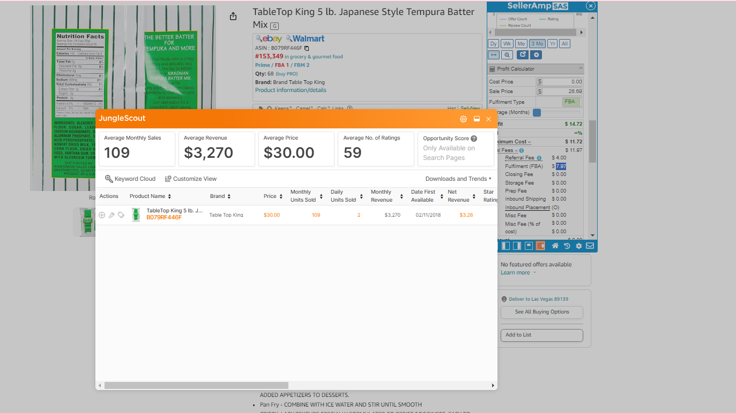Collapse the Profit Calculator section

coord(581,68)
